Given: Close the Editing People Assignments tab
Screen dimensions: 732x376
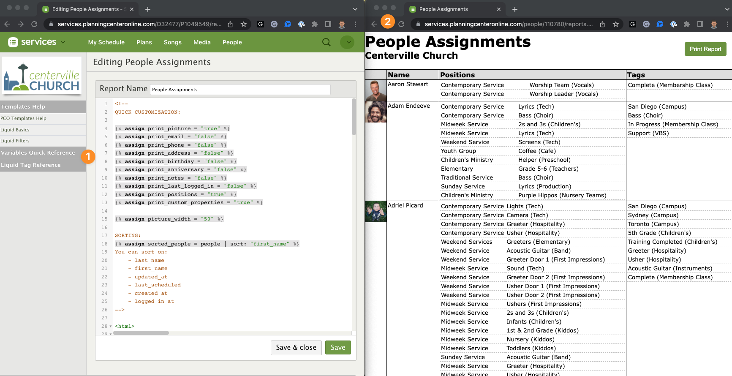Looking at the screenshot, I should coord(132,9).
